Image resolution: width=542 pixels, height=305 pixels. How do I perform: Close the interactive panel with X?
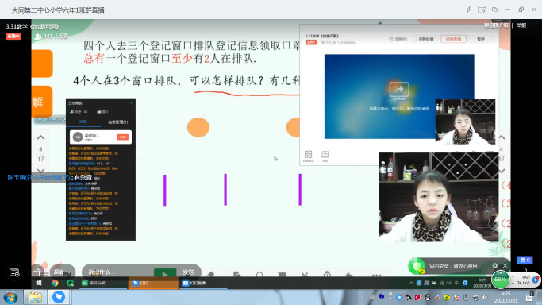pos(132,103)
